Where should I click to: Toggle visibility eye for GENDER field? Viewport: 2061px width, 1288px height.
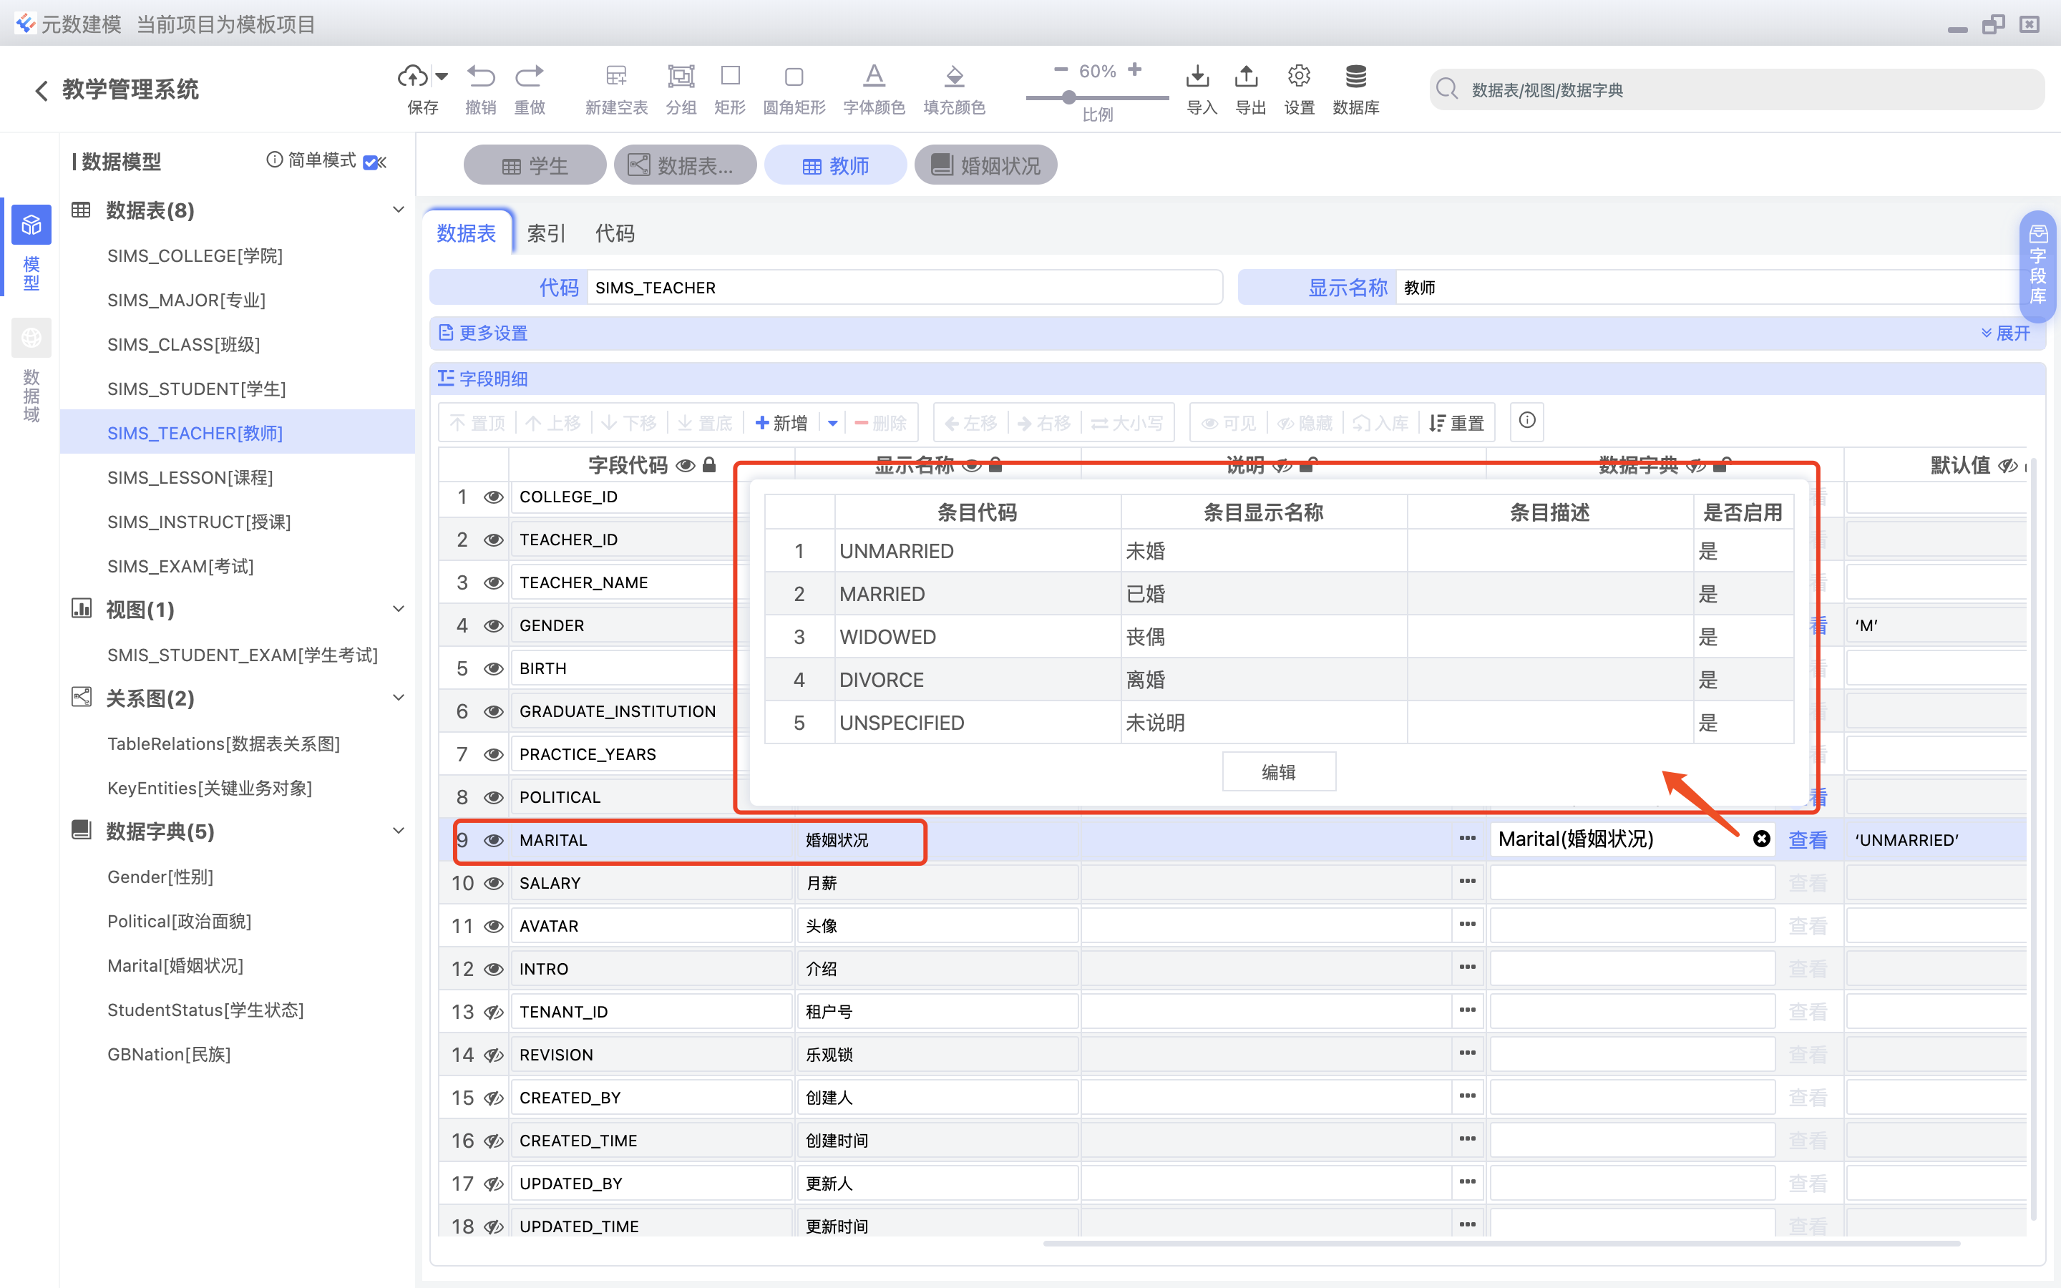[493, 626]
